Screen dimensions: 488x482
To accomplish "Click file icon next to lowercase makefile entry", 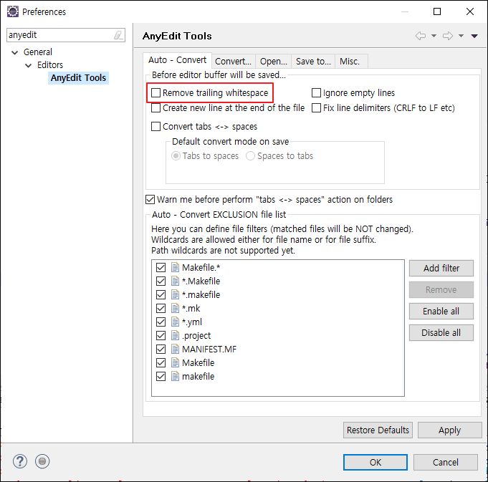I will [x=176, y=376].
